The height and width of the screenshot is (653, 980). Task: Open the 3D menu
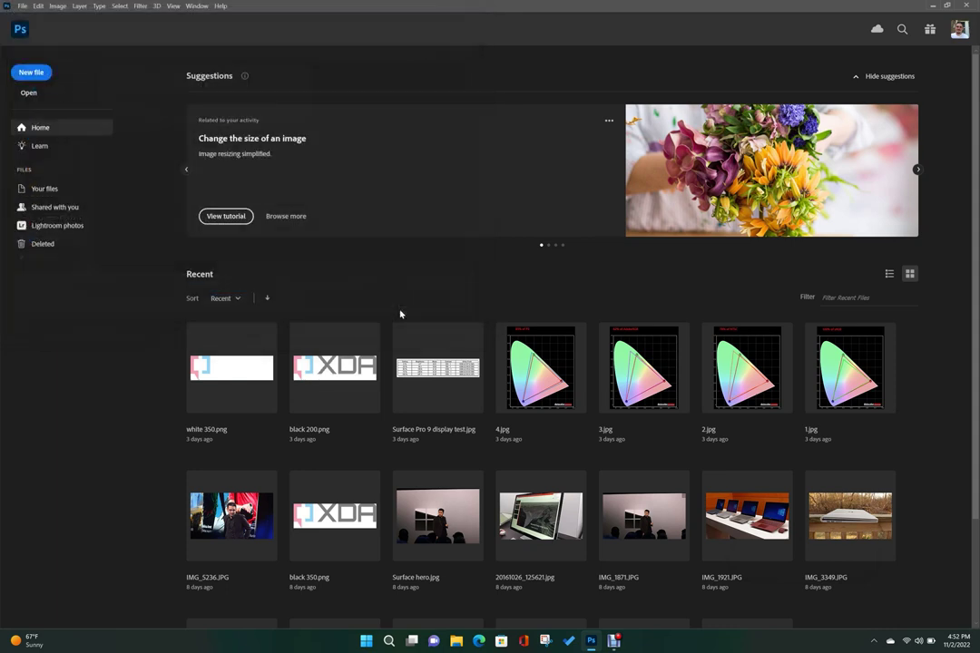[x=157, y=5]
